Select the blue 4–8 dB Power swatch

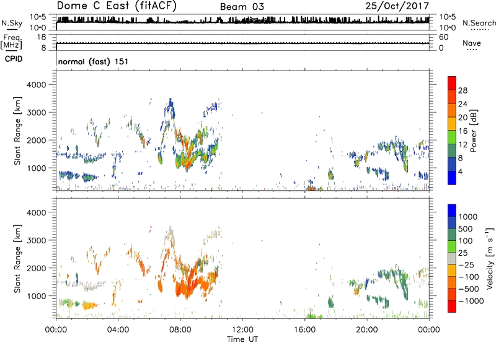coord(452,165)
